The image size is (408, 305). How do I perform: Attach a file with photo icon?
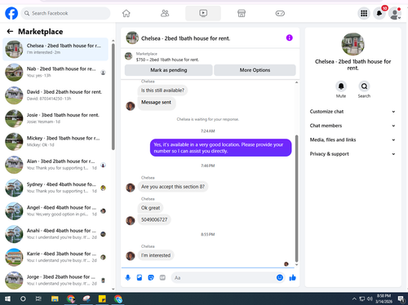(x=140, y=277)
